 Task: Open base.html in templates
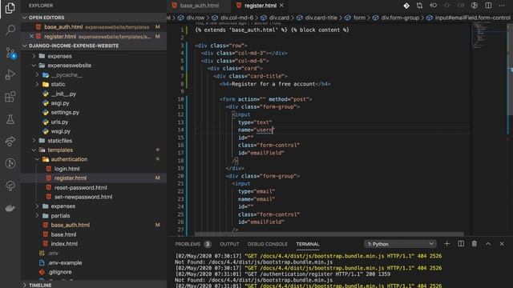pyautogui.click(x=63, y=234)
